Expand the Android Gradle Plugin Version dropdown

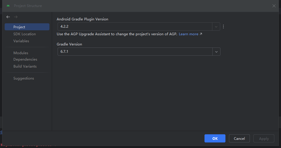tap(216, 27)
